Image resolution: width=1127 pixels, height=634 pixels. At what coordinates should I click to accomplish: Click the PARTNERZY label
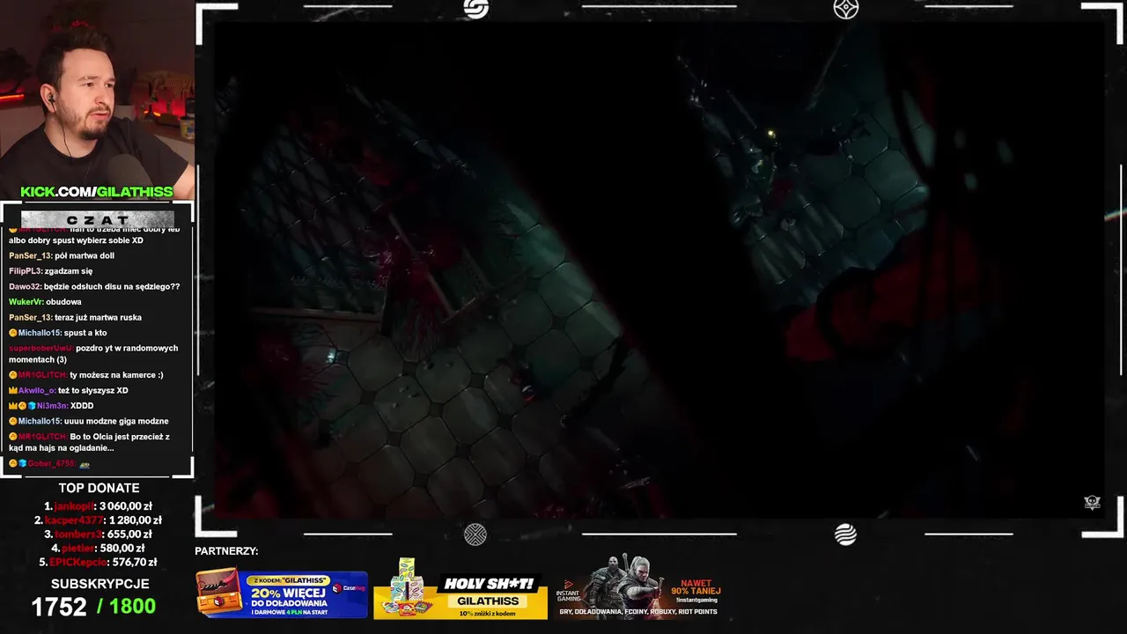(x=226, y=551)
